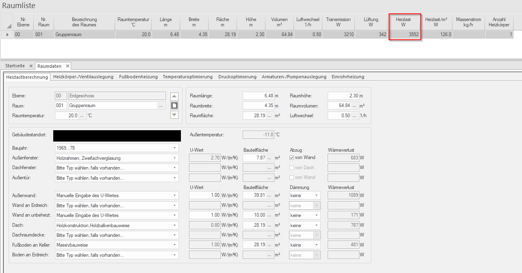
Task: Select the 3552 Heizlast cell in the Raumliste
Action: point(404,35)
